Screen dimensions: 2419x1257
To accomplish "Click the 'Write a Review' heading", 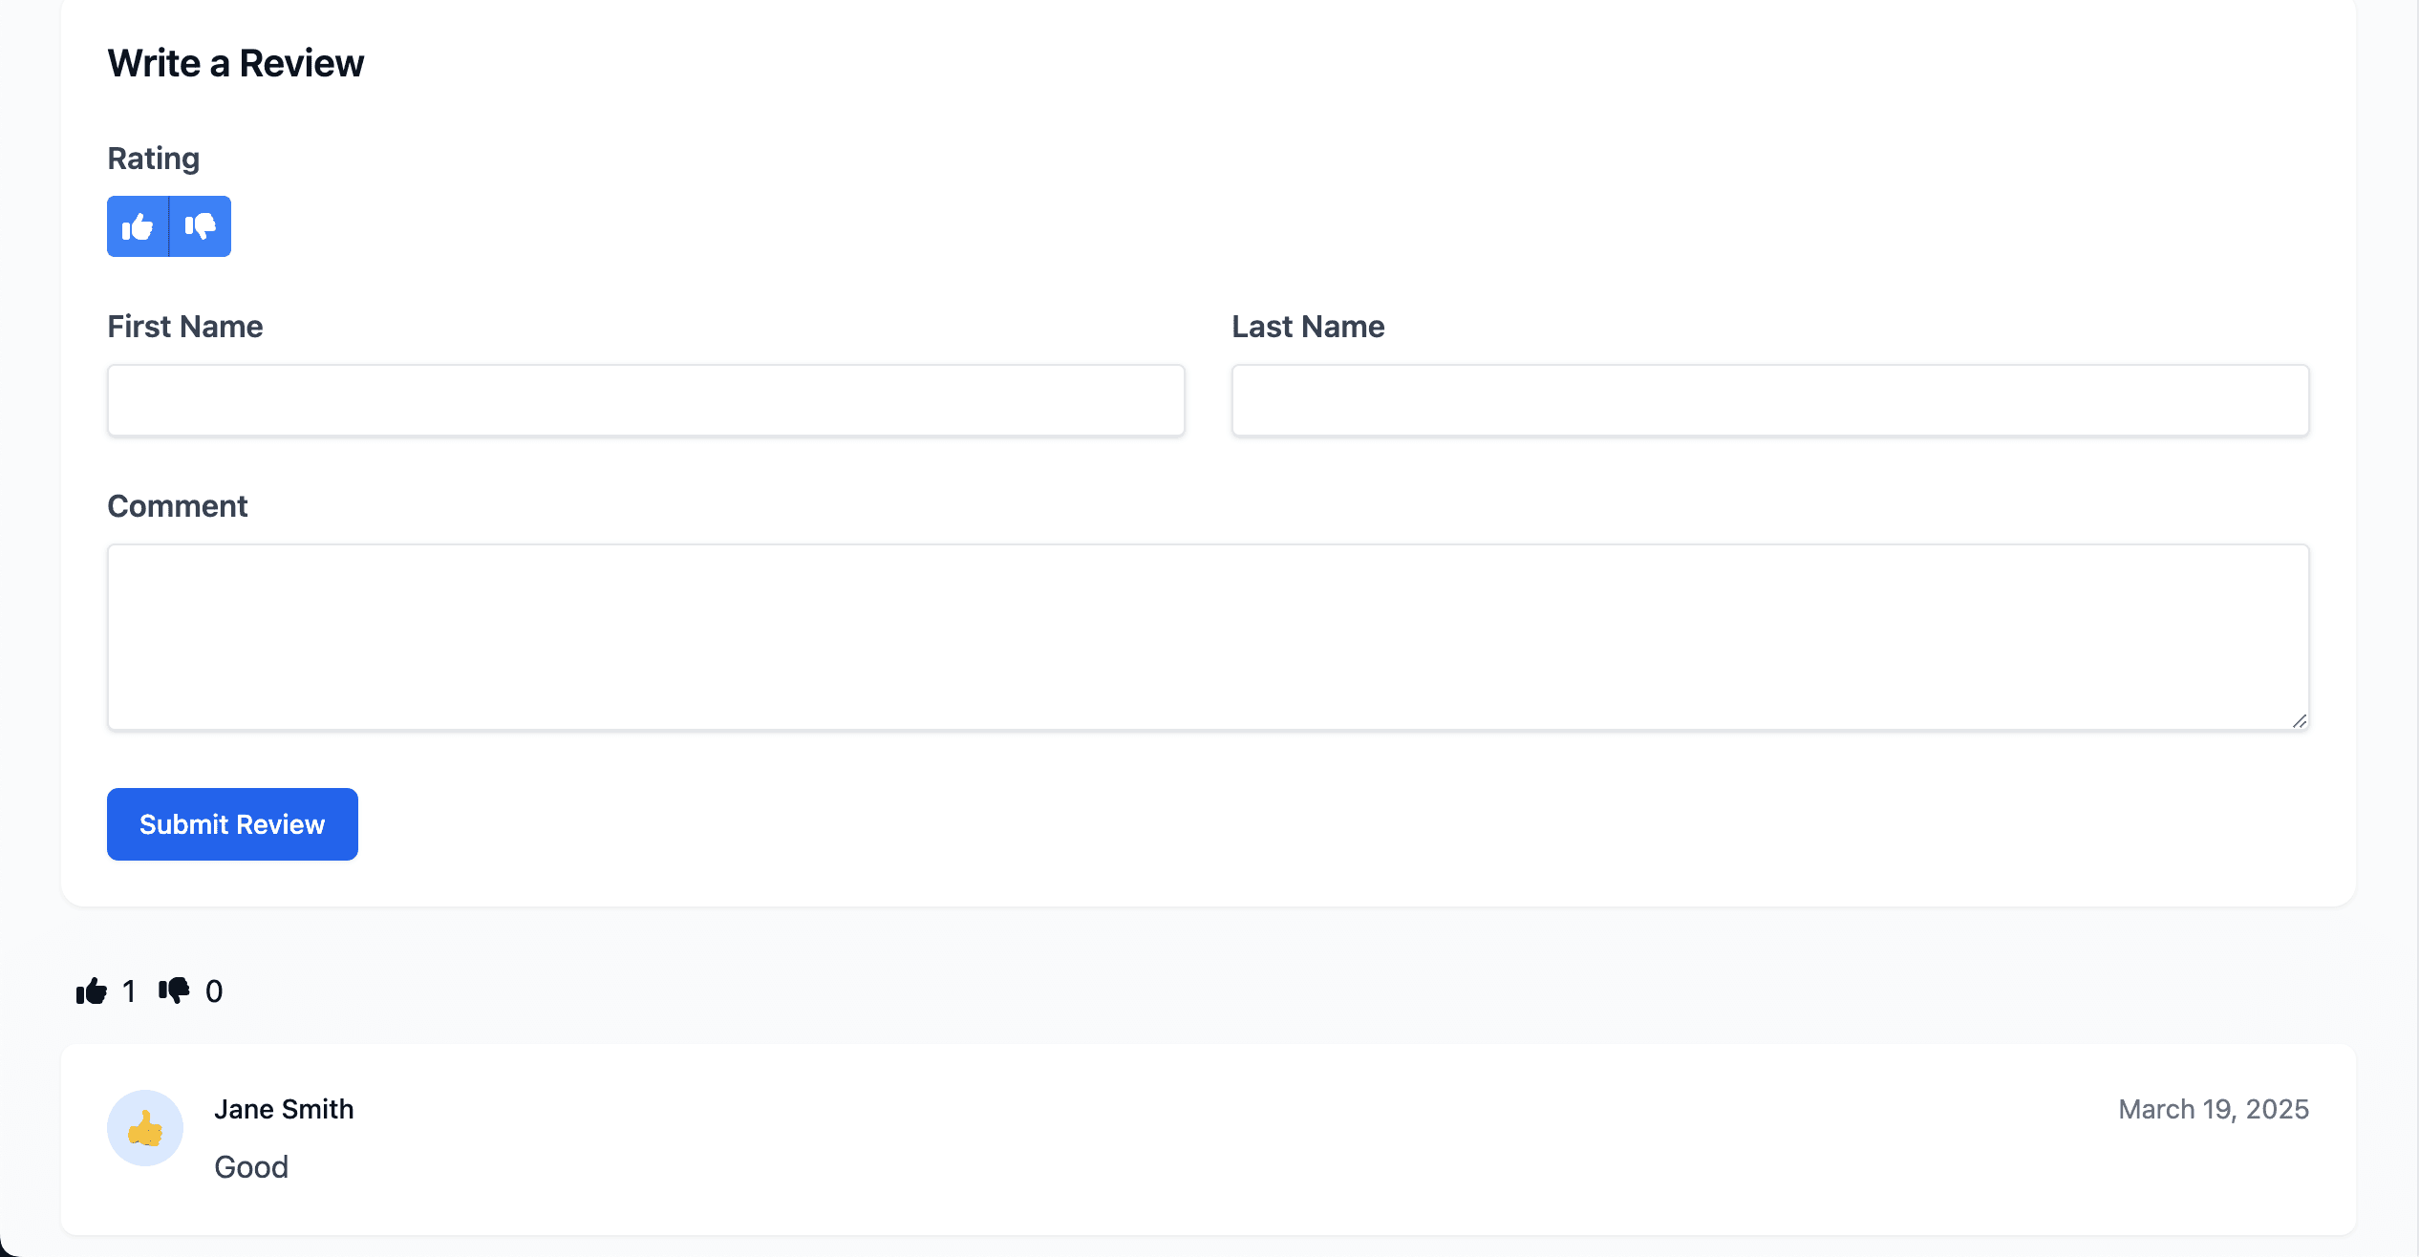I will [x=236, y=62].
